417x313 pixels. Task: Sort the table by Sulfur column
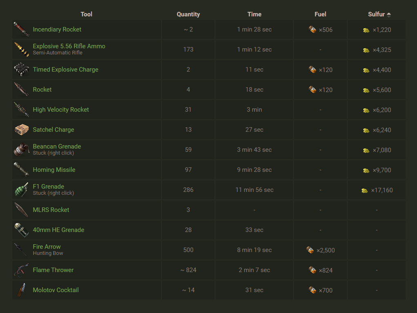coord(376,14)
